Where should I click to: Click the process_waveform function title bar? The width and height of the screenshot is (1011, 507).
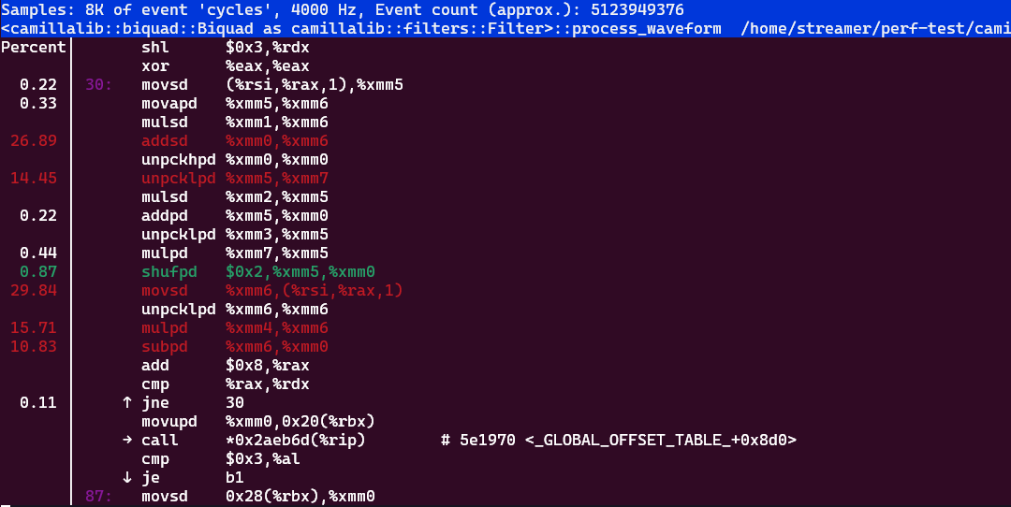tap(505, 28)
